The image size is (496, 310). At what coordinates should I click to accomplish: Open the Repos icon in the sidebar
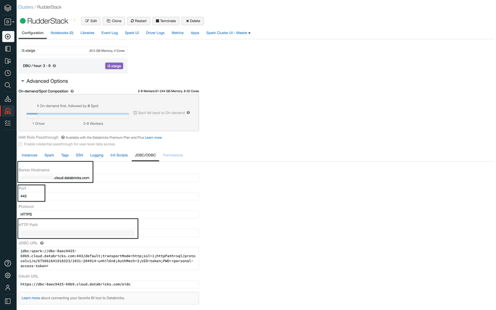(x=8, y=61)
